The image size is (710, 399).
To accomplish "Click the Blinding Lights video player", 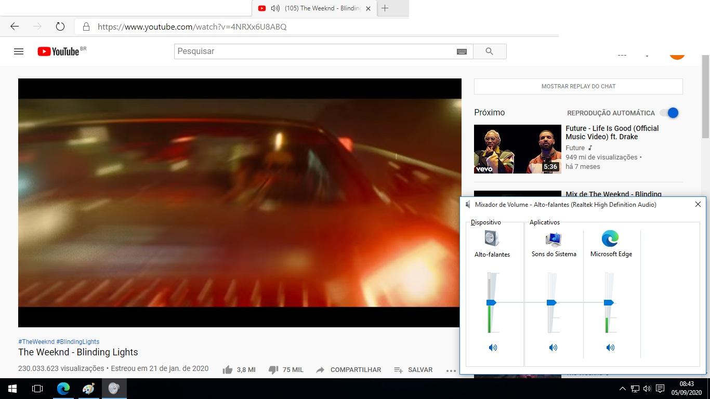I will (240, 203).
